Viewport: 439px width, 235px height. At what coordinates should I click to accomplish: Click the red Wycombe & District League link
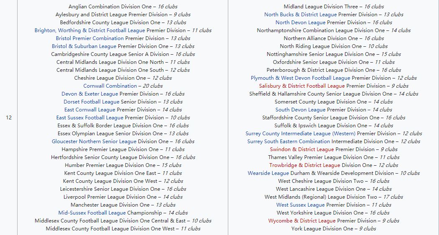point(301,221)
